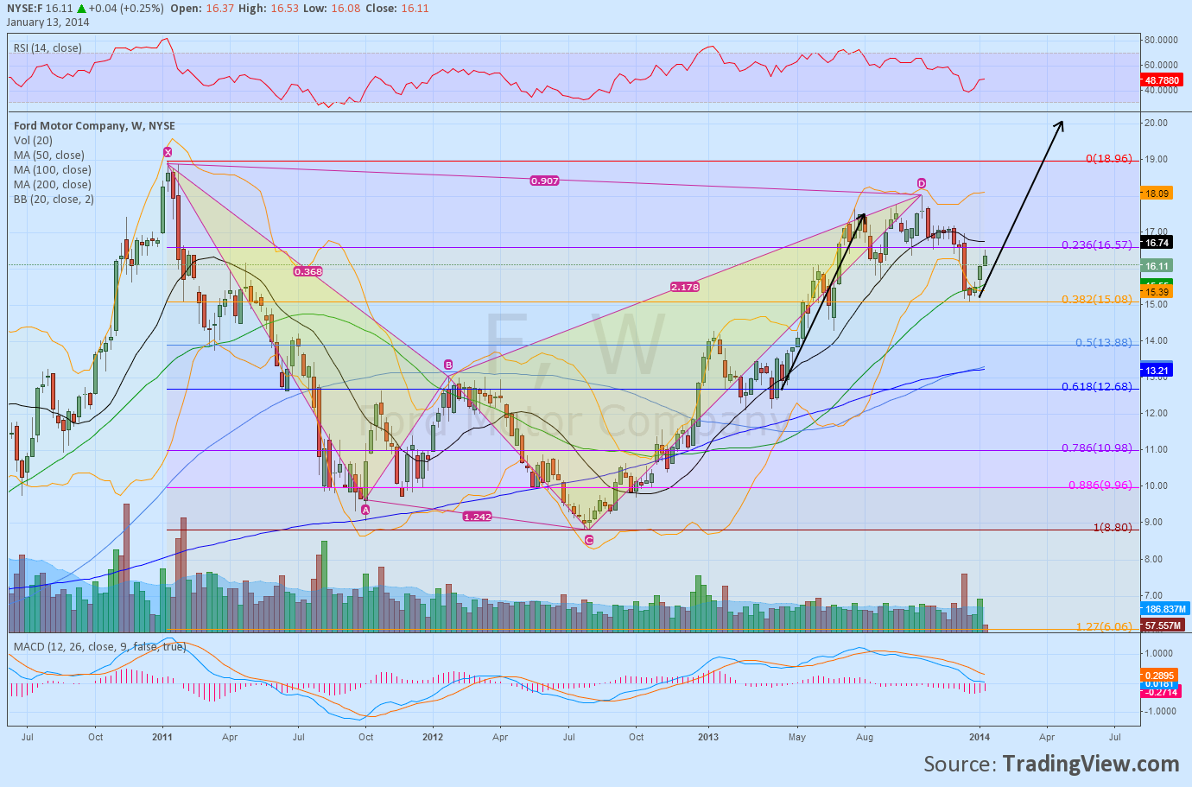
Task: Click the 16.74 price tag on the axis
Action: point(1157,244)
